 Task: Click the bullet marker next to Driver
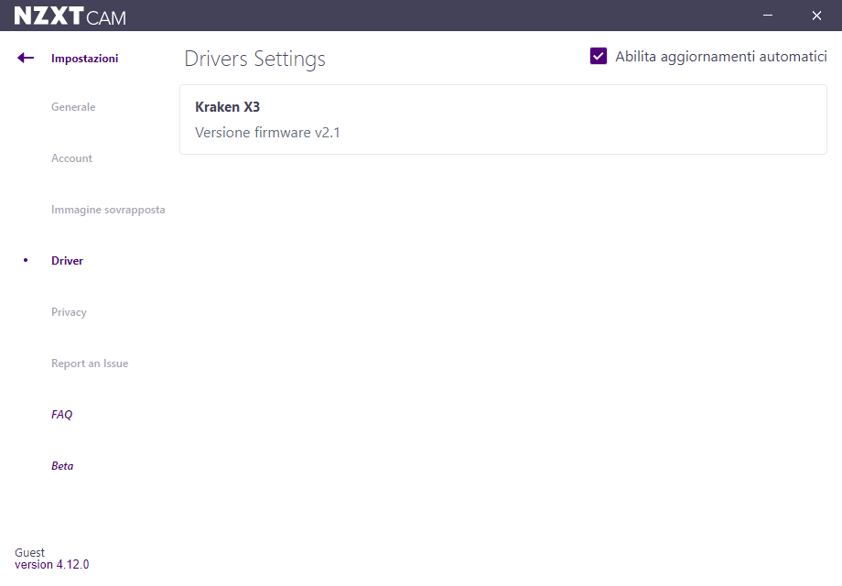pyautogui.click(x=26, y=261)
